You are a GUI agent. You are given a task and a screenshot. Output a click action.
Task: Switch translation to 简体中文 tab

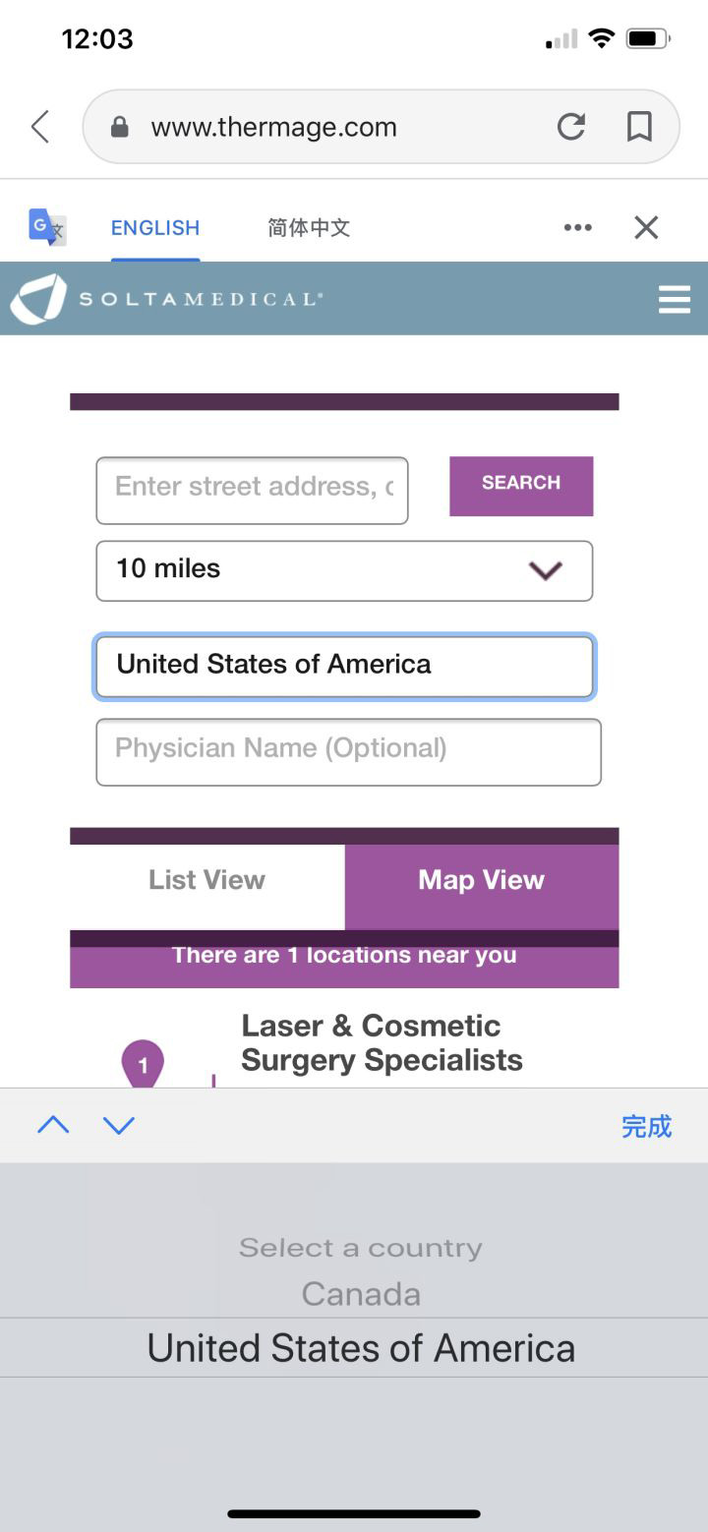(309, 228)
